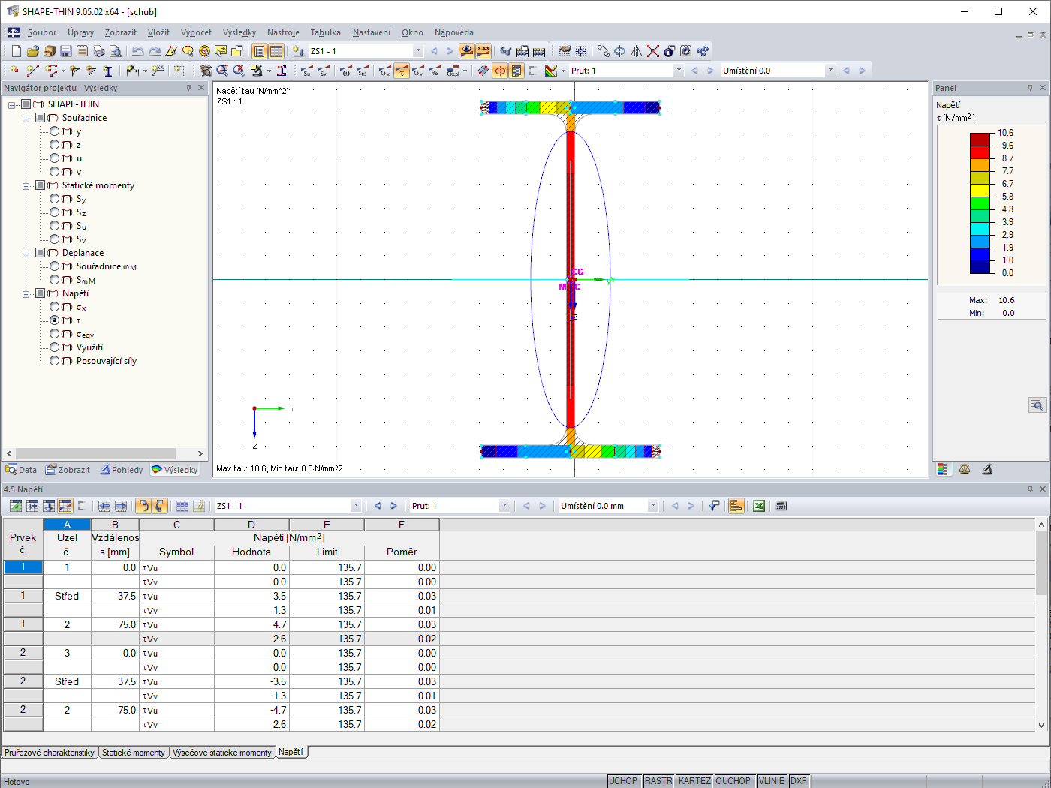
Task: Click the Sv statical moment results icon
Action: 324,71
